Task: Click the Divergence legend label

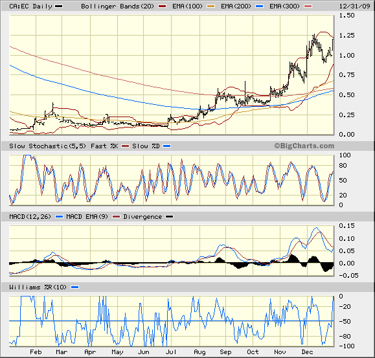Action: pos(142,217)
